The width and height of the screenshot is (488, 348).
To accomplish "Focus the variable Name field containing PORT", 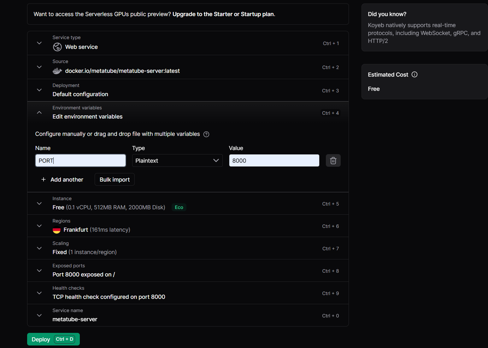I will pos(80,160).
